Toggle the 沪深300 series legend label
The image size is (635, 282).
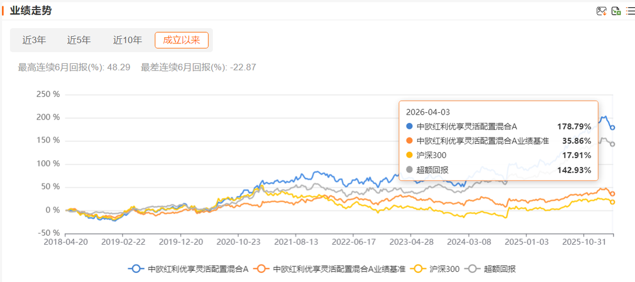(x=444, y=269)
